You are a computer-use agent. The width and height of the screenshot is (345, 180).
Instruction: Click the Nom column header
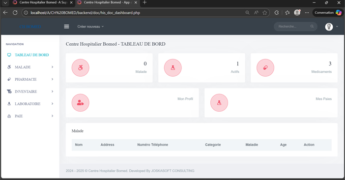coord(79,145)
